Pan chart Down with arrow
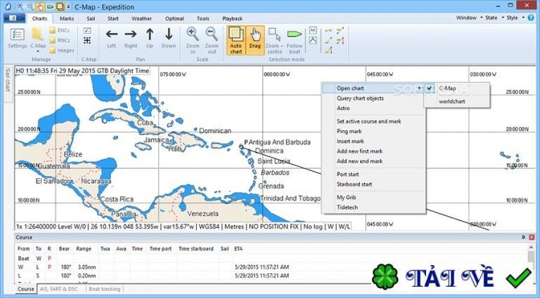The image size is (540, 298). 169,34
